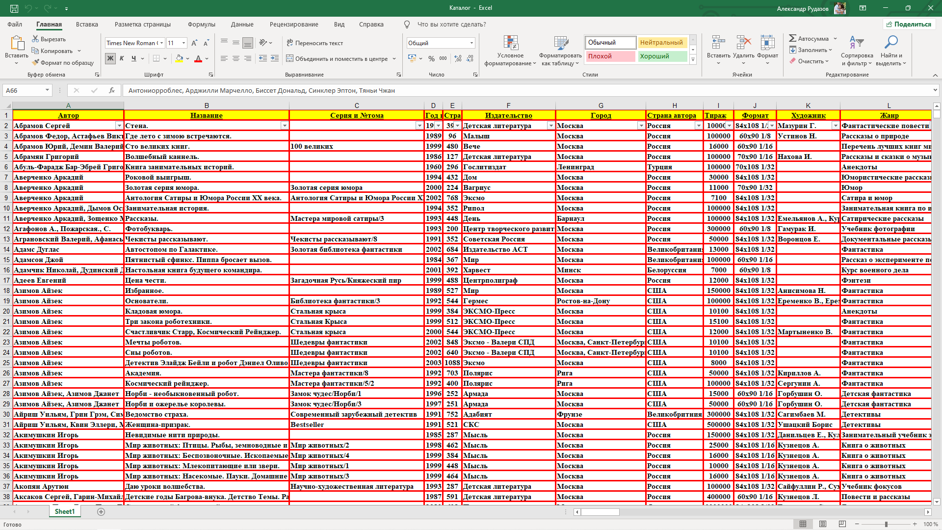Open the font size dropdown showing 11
This screenshot has height=530, width=942.
pyautogui.click(x=183, y=43)
